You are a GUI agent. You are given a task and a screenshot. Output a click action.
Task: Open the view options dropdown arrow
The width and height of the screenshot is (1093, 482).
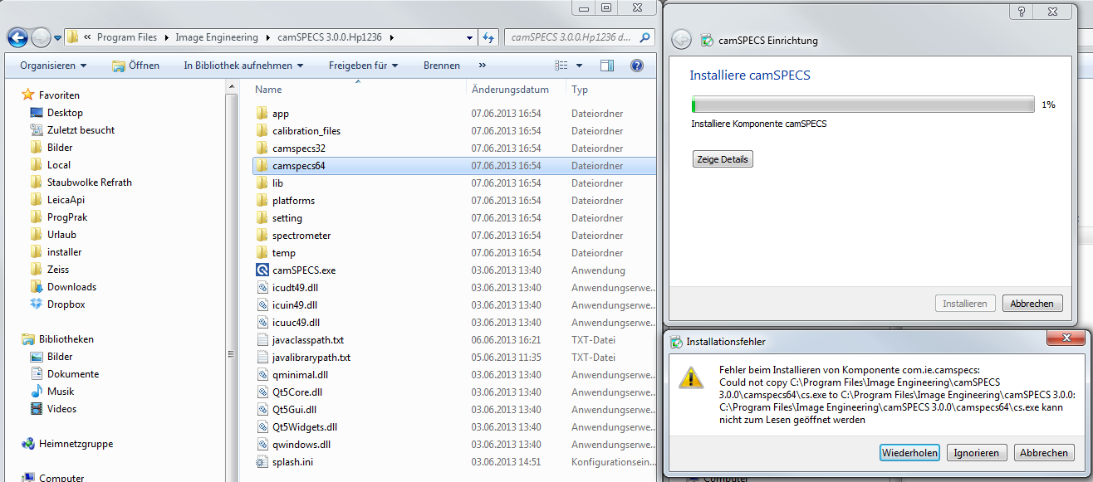579,66
